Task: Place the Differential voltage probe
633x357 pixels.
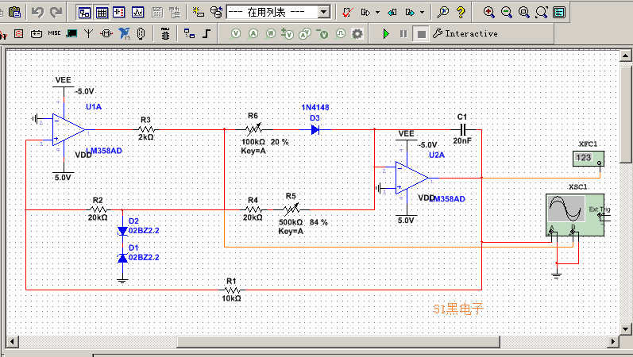Action: [x=288, y=34]
